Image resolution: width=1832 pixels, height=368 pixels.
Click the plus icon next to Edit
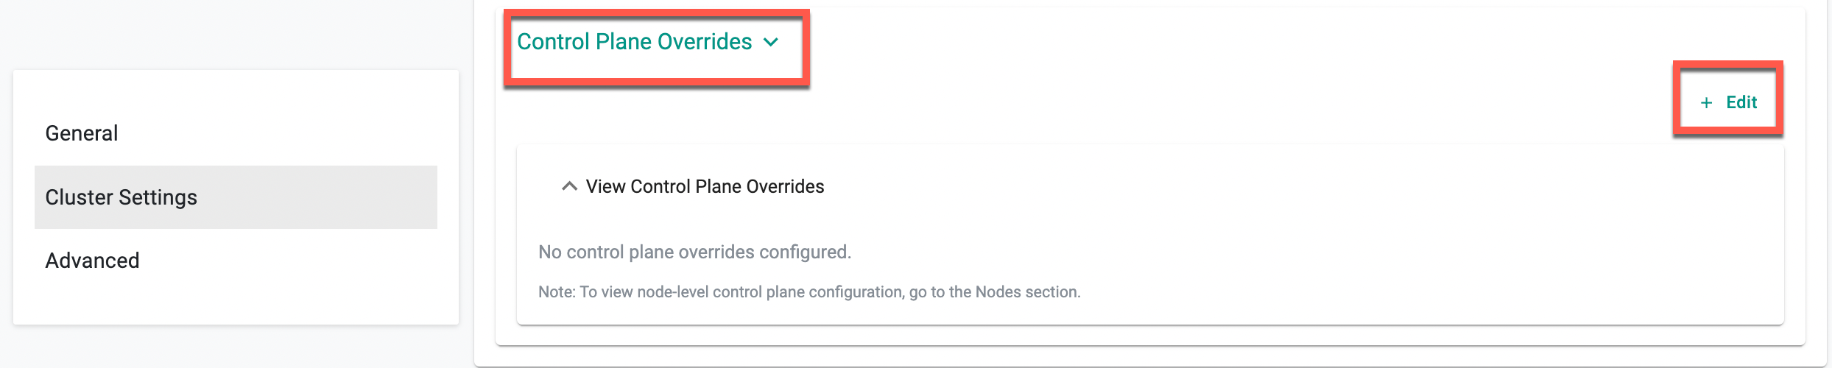tap(1706, 103)
